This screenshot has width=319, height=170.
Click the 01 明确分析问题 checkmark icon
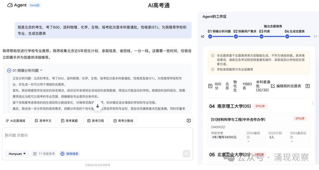click(9, 70)
